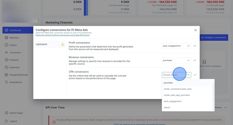Click the settings icon above Lightspeed site text
Image resolution: width=233 pixels, height=125 pixels.
pos(204,62)
